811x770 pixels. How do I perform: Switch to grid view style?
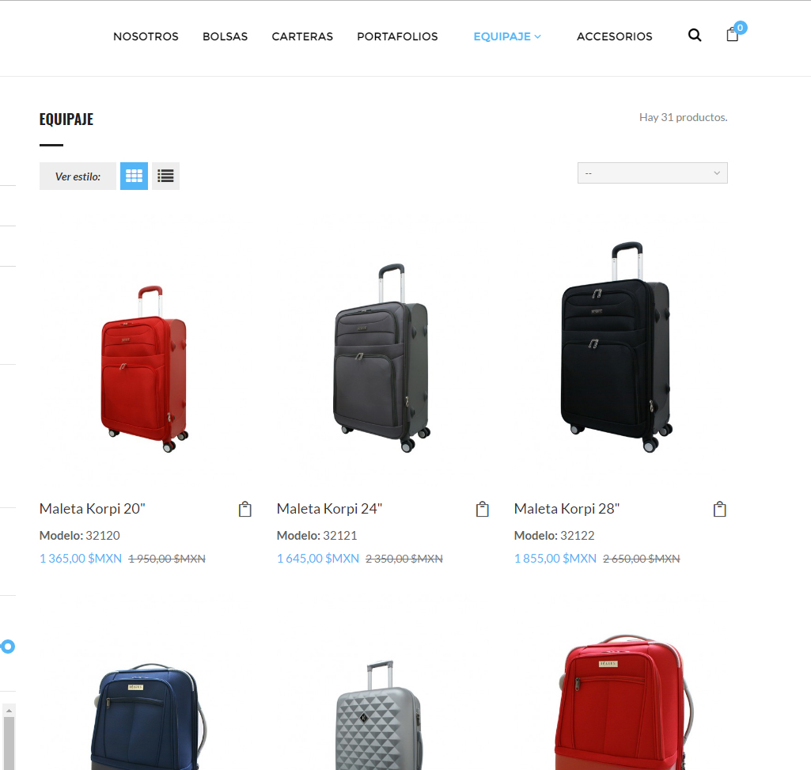tap(134, 176)
